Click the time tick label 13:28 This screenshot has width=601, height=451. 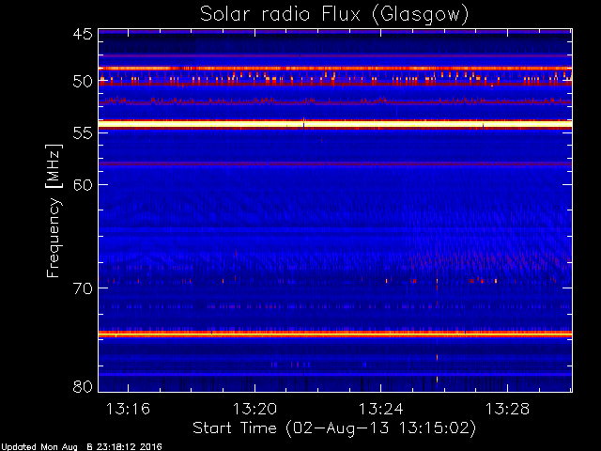tap(507, 409)
